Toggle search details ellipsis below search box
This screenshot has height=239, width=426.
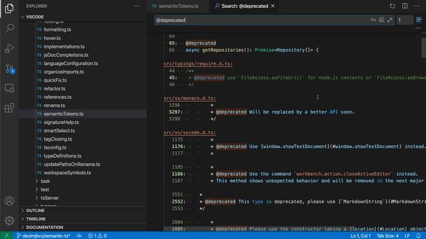click(418, 28)
